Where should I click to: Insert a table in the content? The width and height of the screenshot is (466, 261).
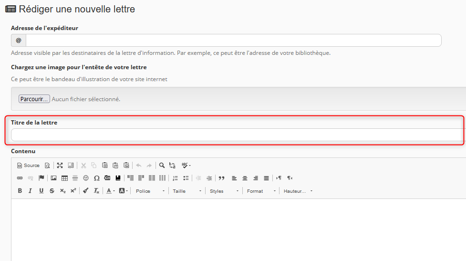coord(64,178)
